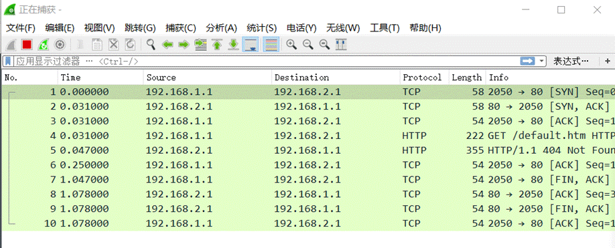Sort by the Info column header
The width and height of the screenshot is (615, 248).
pyautogui.click(x=550, y=78)
